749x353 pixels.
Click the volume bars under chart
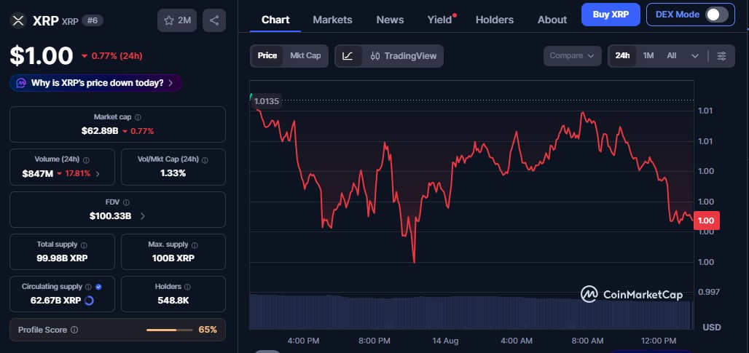pyautogui.click(x=471, y=312)
